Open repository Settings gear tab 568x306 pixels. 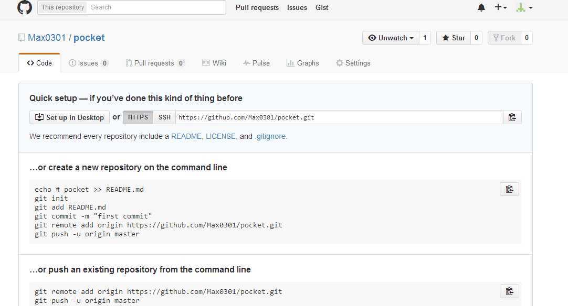[x=353, y=63]
